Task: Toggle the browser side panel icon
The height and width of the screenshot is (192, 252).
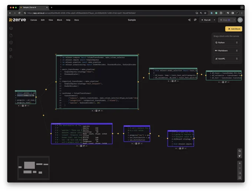Action: coord(232,13)
